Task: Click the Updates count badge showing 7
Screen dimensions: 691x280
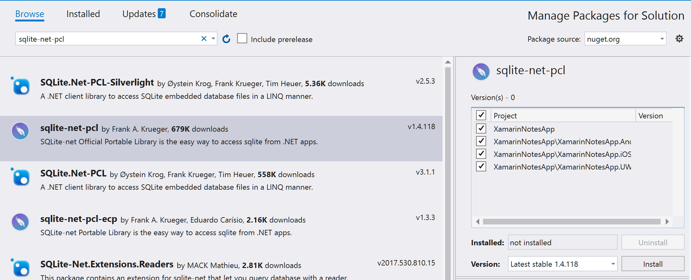Action: click(x=162, y=14)
